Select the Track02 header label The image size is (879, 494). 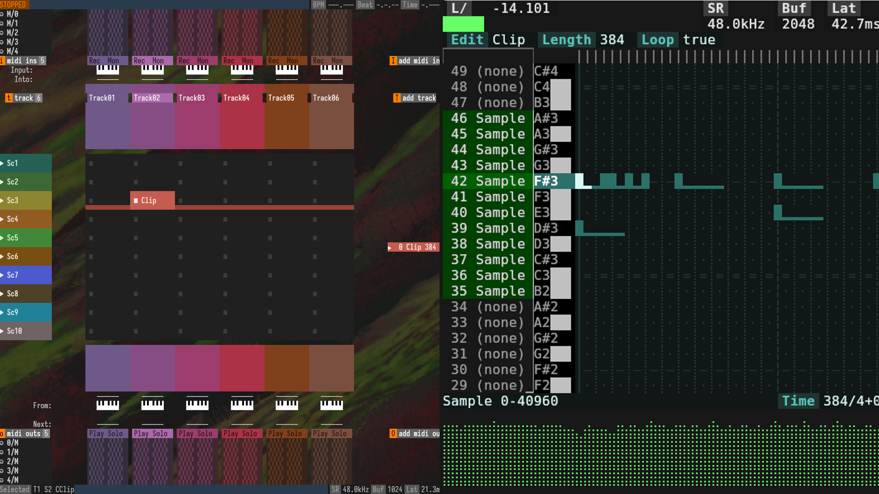point(146,98)
